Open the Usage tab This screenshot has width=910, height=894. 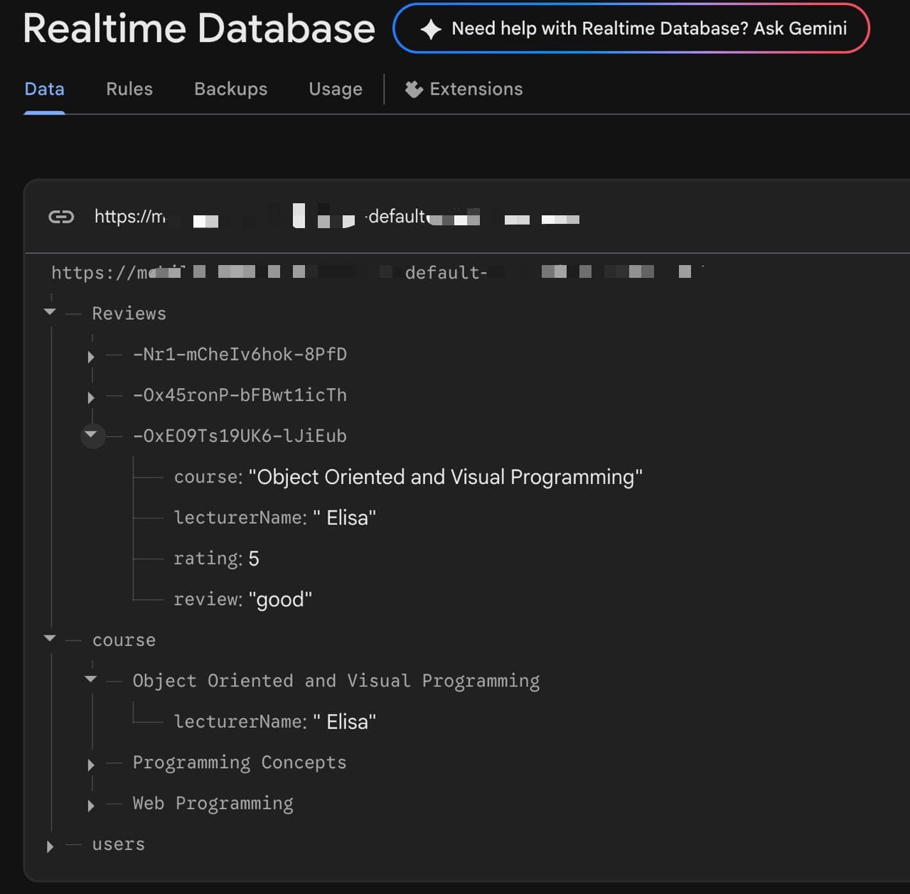336,89
